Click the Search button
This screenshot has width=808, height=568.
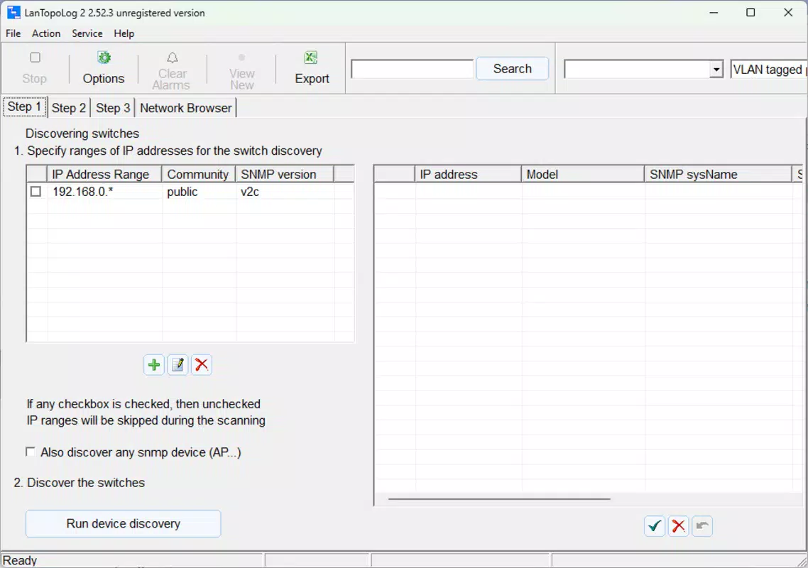(x=512, y=69)
